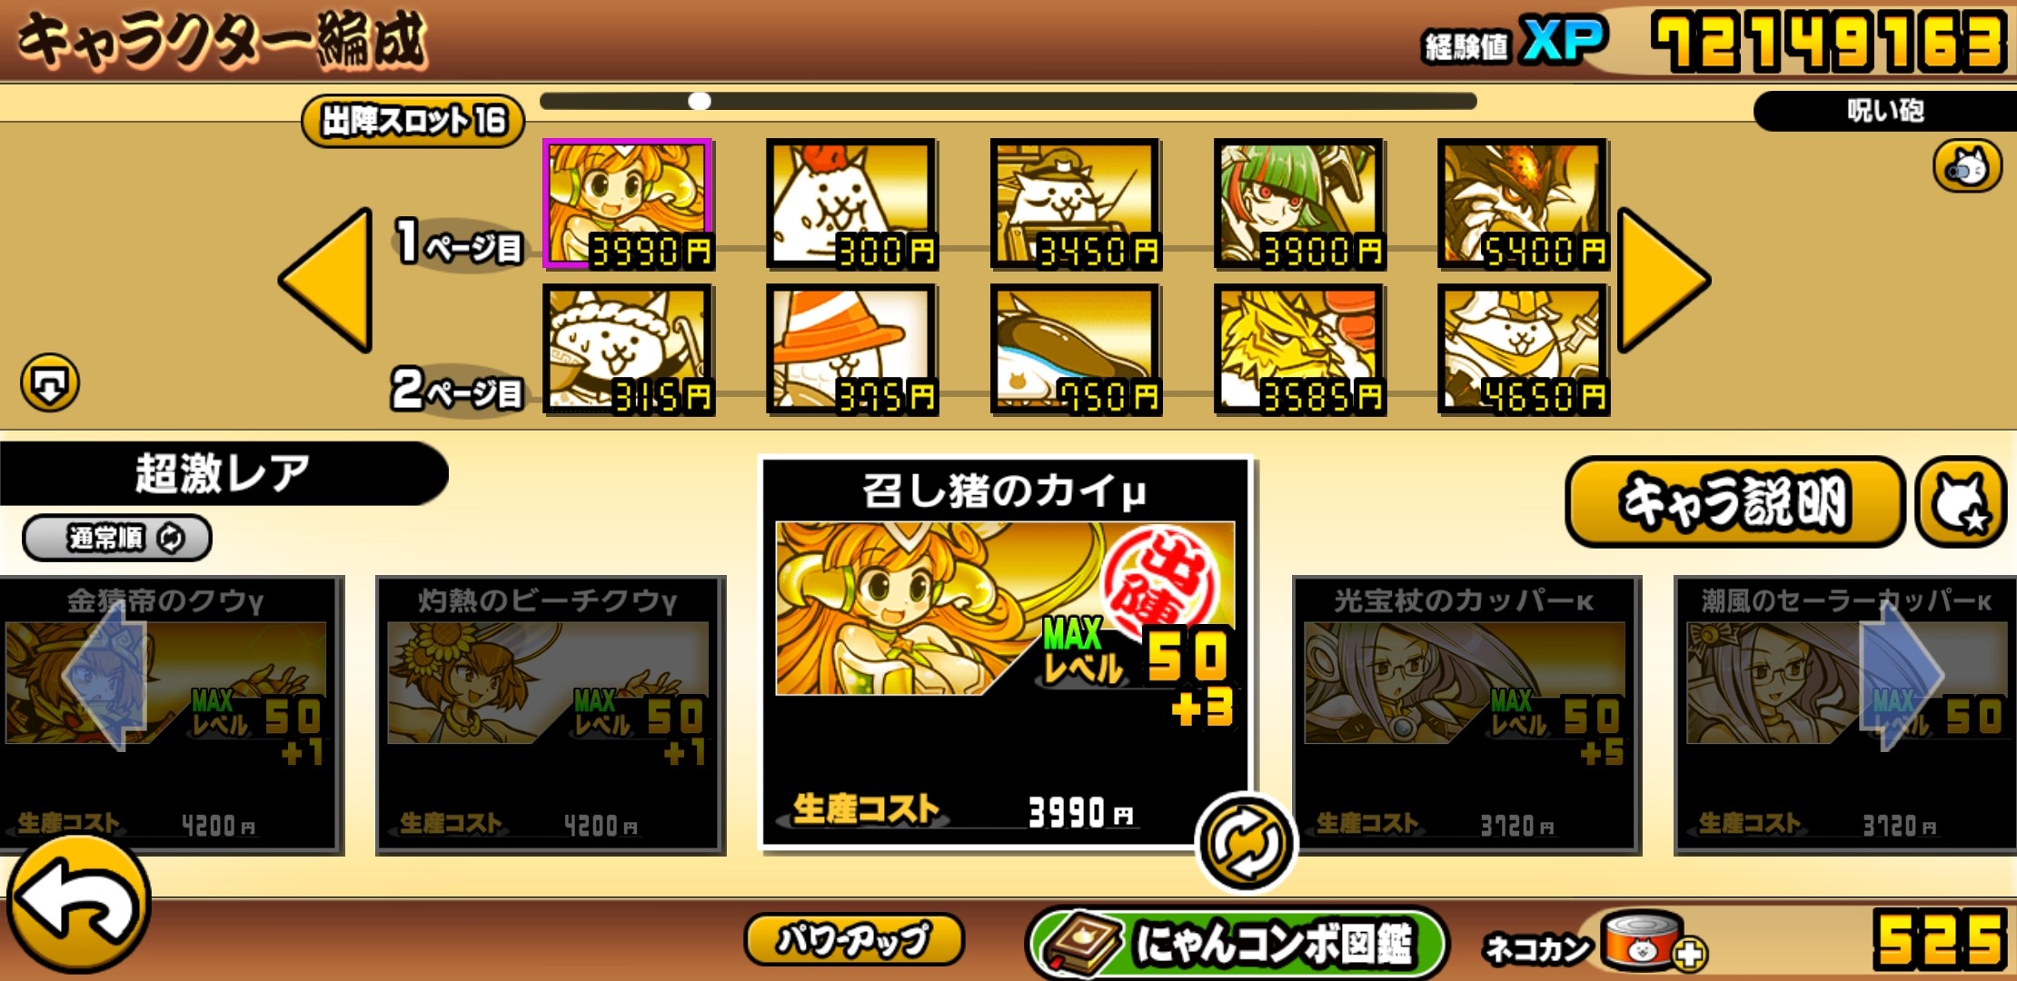2017x981 pixels.
Task: Go to previous lineup with left yellow arrow
Action: pos(325,280)
